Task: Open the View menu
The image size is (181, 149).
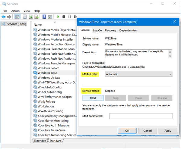Action: pos(27,11)
